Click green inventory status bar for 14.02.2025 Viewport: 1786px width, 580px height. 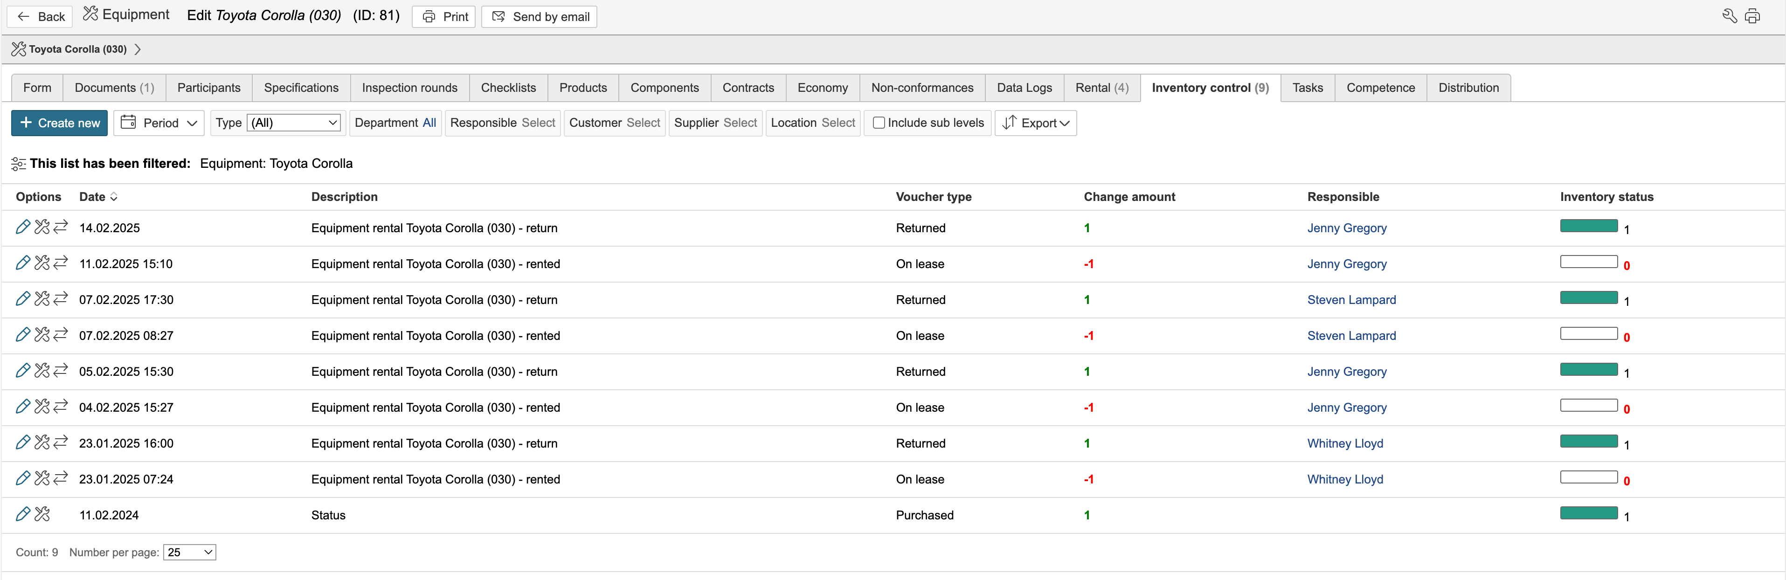pyautogui.click(x=1588, y=226)
